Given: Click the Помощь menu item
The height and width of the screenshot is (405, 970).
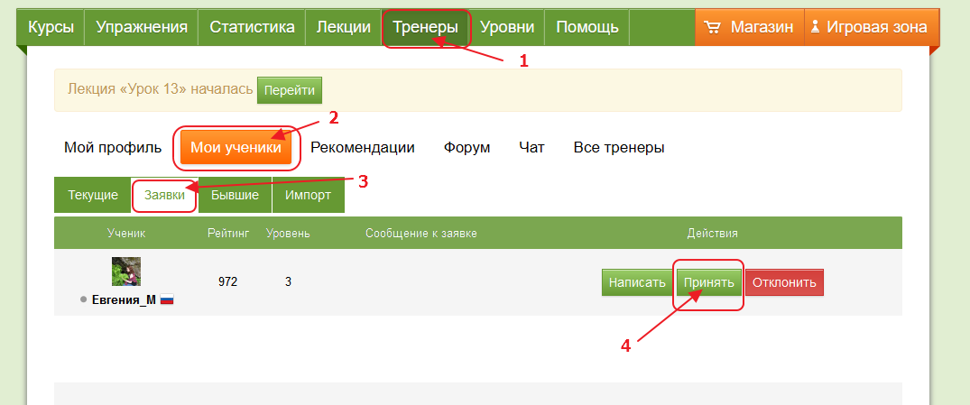Looking at the screenshot, I should 587,27.
